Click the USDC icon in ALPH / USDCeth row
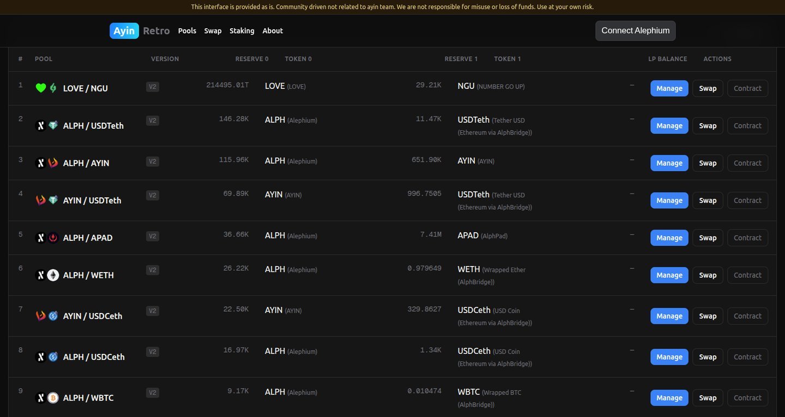The width and height of the screenshot is (785, 417). (53, 357)
